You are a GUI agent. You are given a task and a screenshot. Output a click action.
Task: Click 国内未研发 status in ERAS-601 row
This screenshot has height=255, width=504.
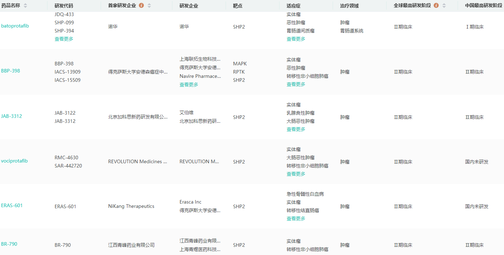[x=477, y=206]
